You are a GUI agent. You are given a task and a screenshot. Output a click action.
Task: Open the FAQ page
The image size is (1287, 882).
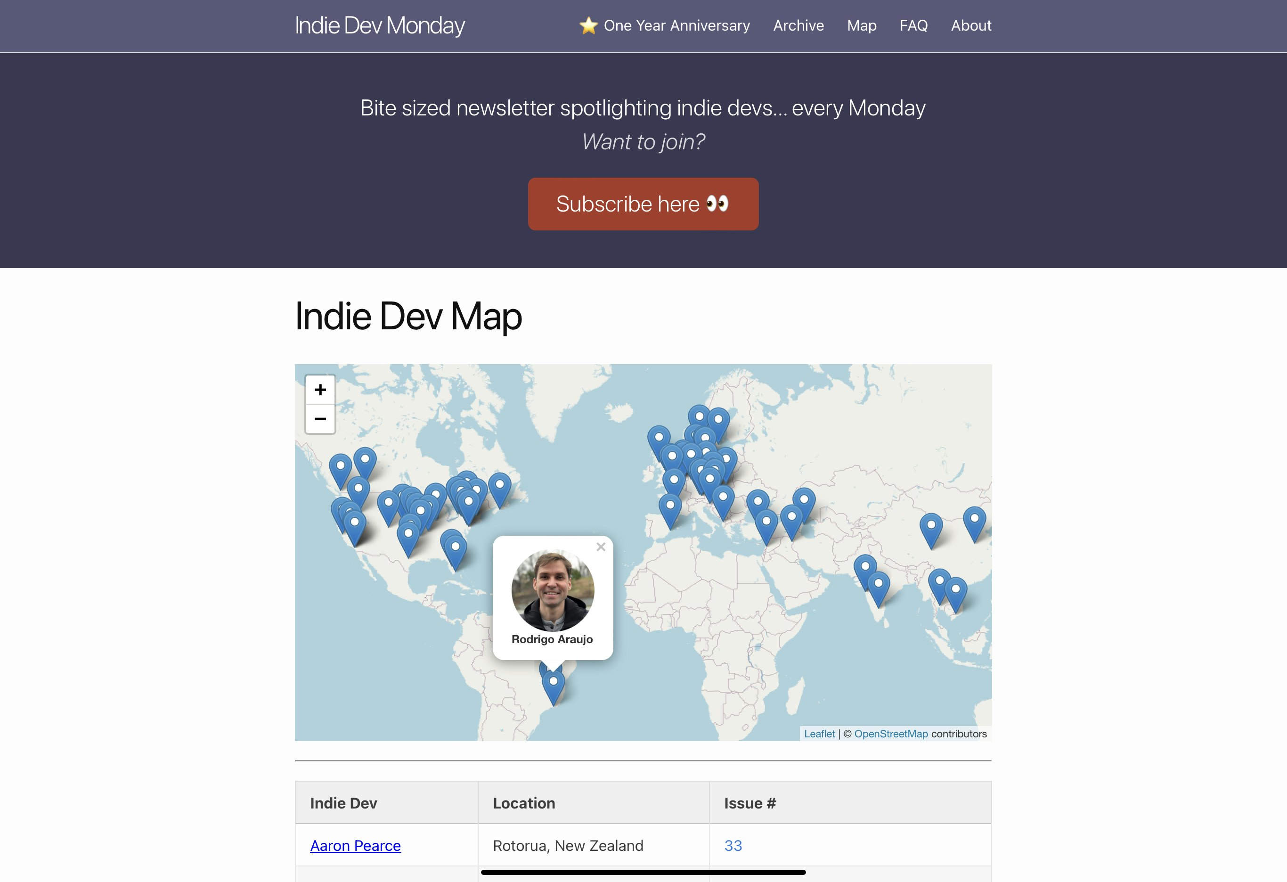[x=913, y=25]
